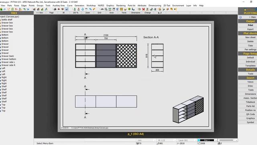The image size is (257, 145).
Task: Open the scale dropdown showing M 1:15
Action: (167, 140)
